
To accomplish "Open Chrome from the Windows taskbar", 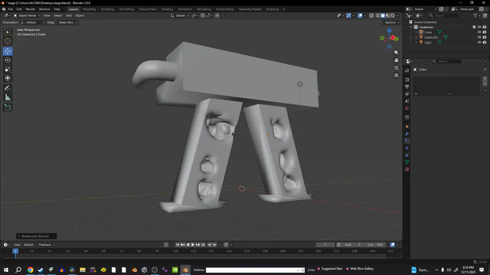I will 30,270.
